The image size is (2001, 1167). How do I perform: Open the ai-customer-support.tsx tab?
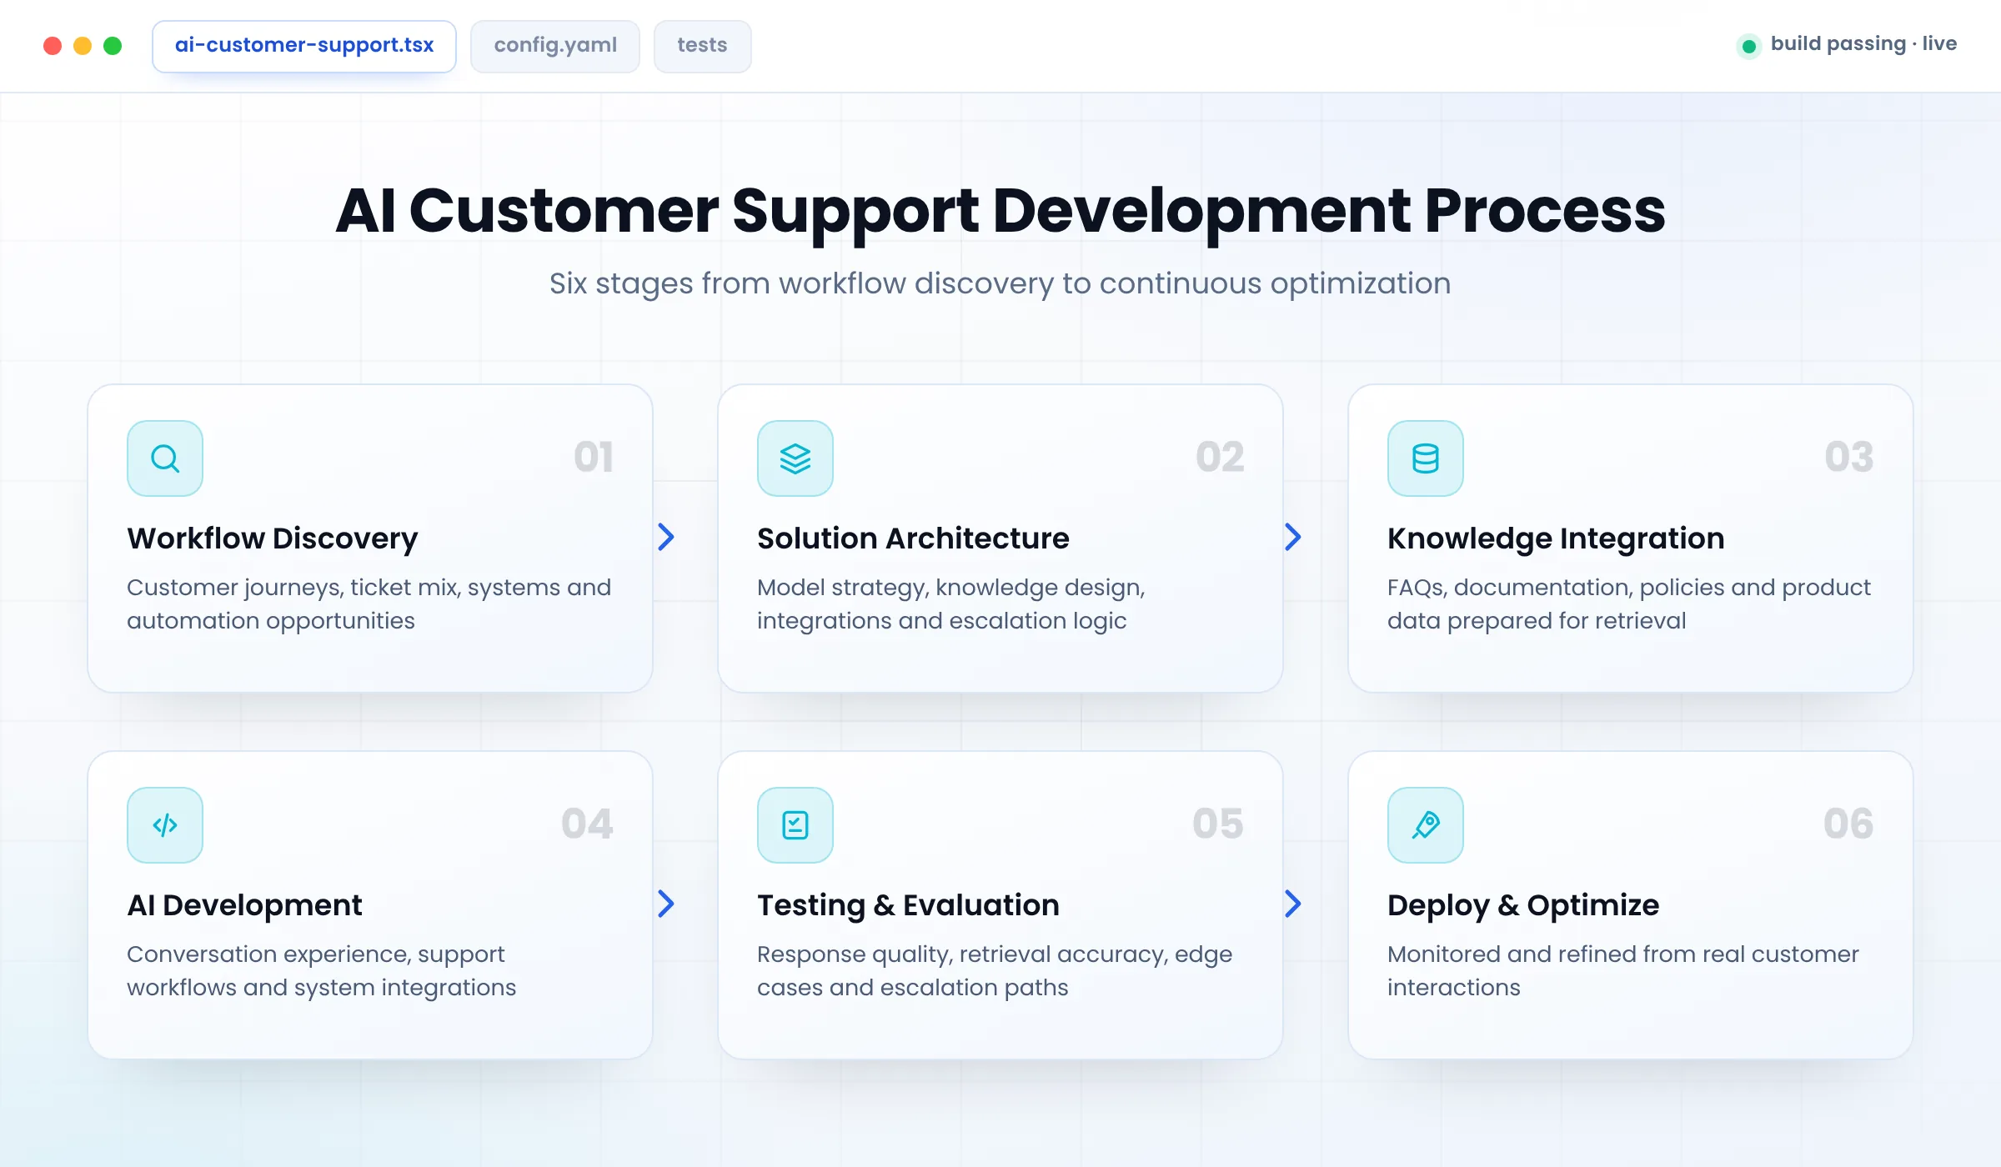304,46
